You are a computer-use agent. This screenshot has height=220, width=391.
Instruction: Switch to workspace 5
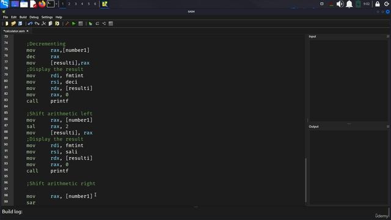[89, 4]
